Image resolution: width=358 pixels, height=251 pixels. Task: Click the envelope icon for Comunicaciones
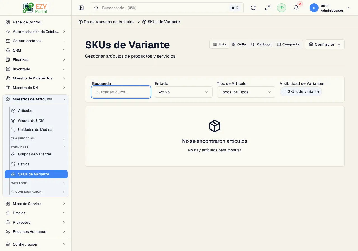(x=8, y=41)
